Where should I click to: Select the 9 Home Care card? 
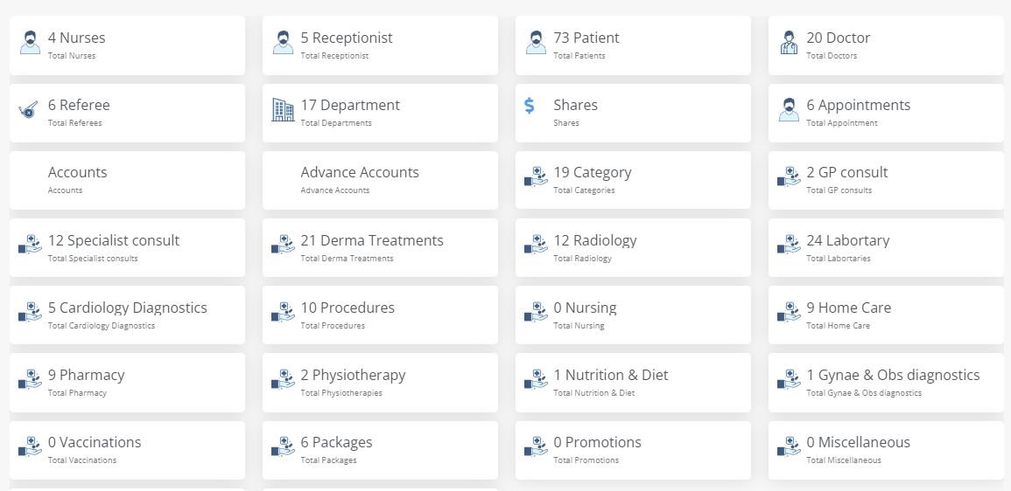click(x=886, y=315)
